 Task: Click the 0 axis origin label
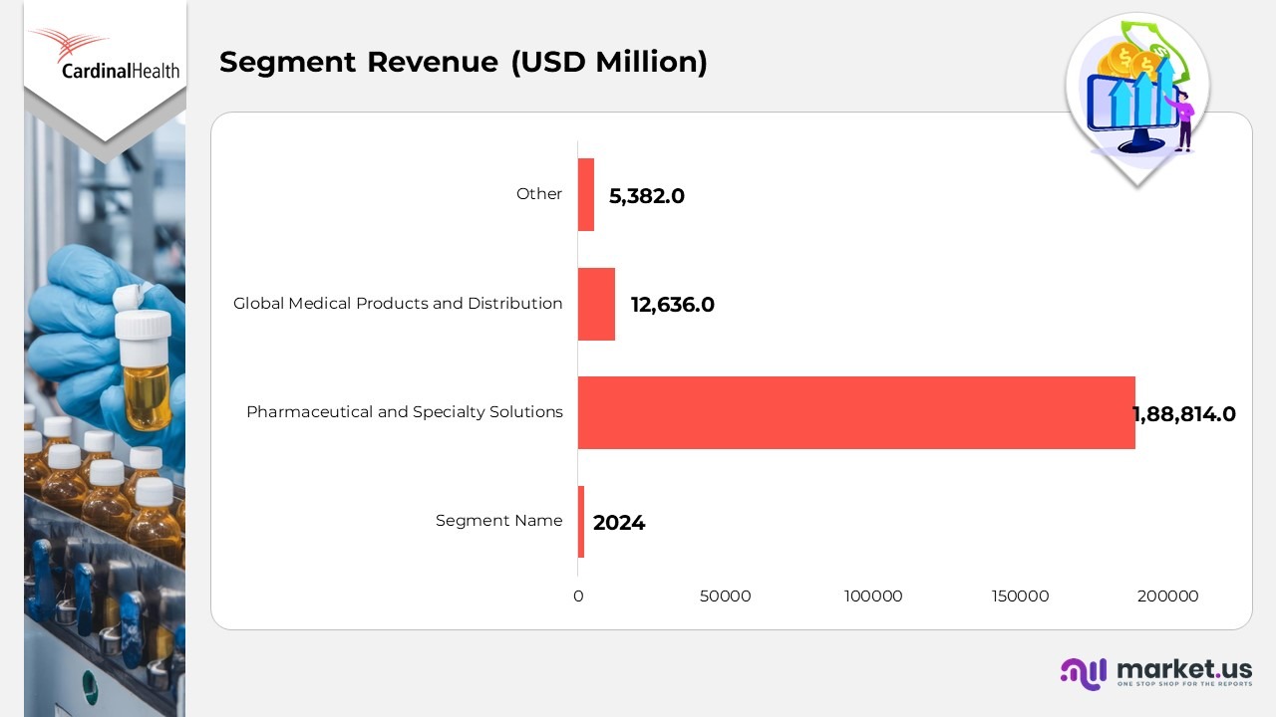(578, 597)
